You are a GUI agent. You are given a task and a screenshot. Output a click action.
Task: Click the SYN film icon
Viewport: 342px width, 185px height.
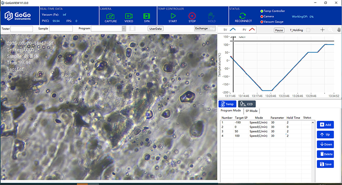pos(147,16)
